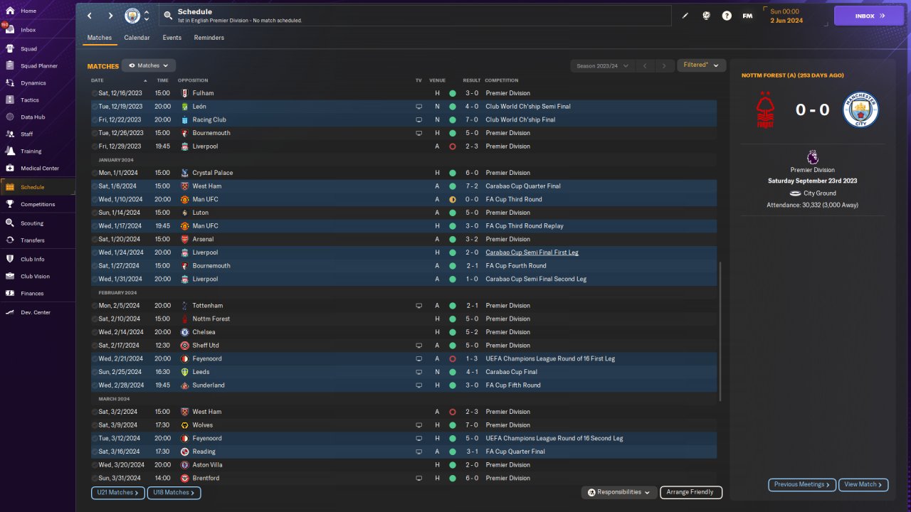
Task: Click the 1 - 3 result on the Feyenoord row
Action: point(472,359)
